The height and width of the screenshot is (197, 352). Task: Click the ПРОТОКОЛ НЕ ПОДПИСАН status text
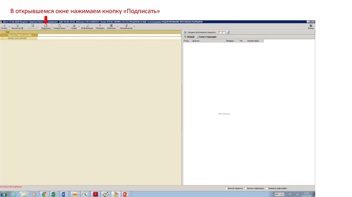tap(11, 187)
